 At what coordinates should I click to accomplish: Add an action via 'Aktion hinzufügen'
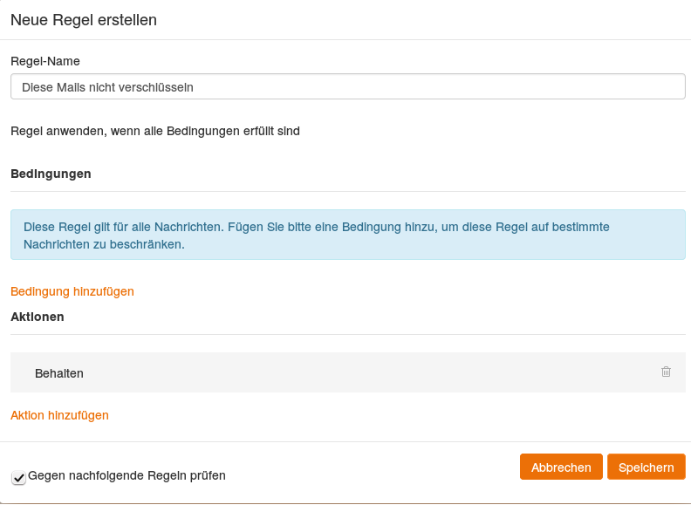click(x=59, y=415)
